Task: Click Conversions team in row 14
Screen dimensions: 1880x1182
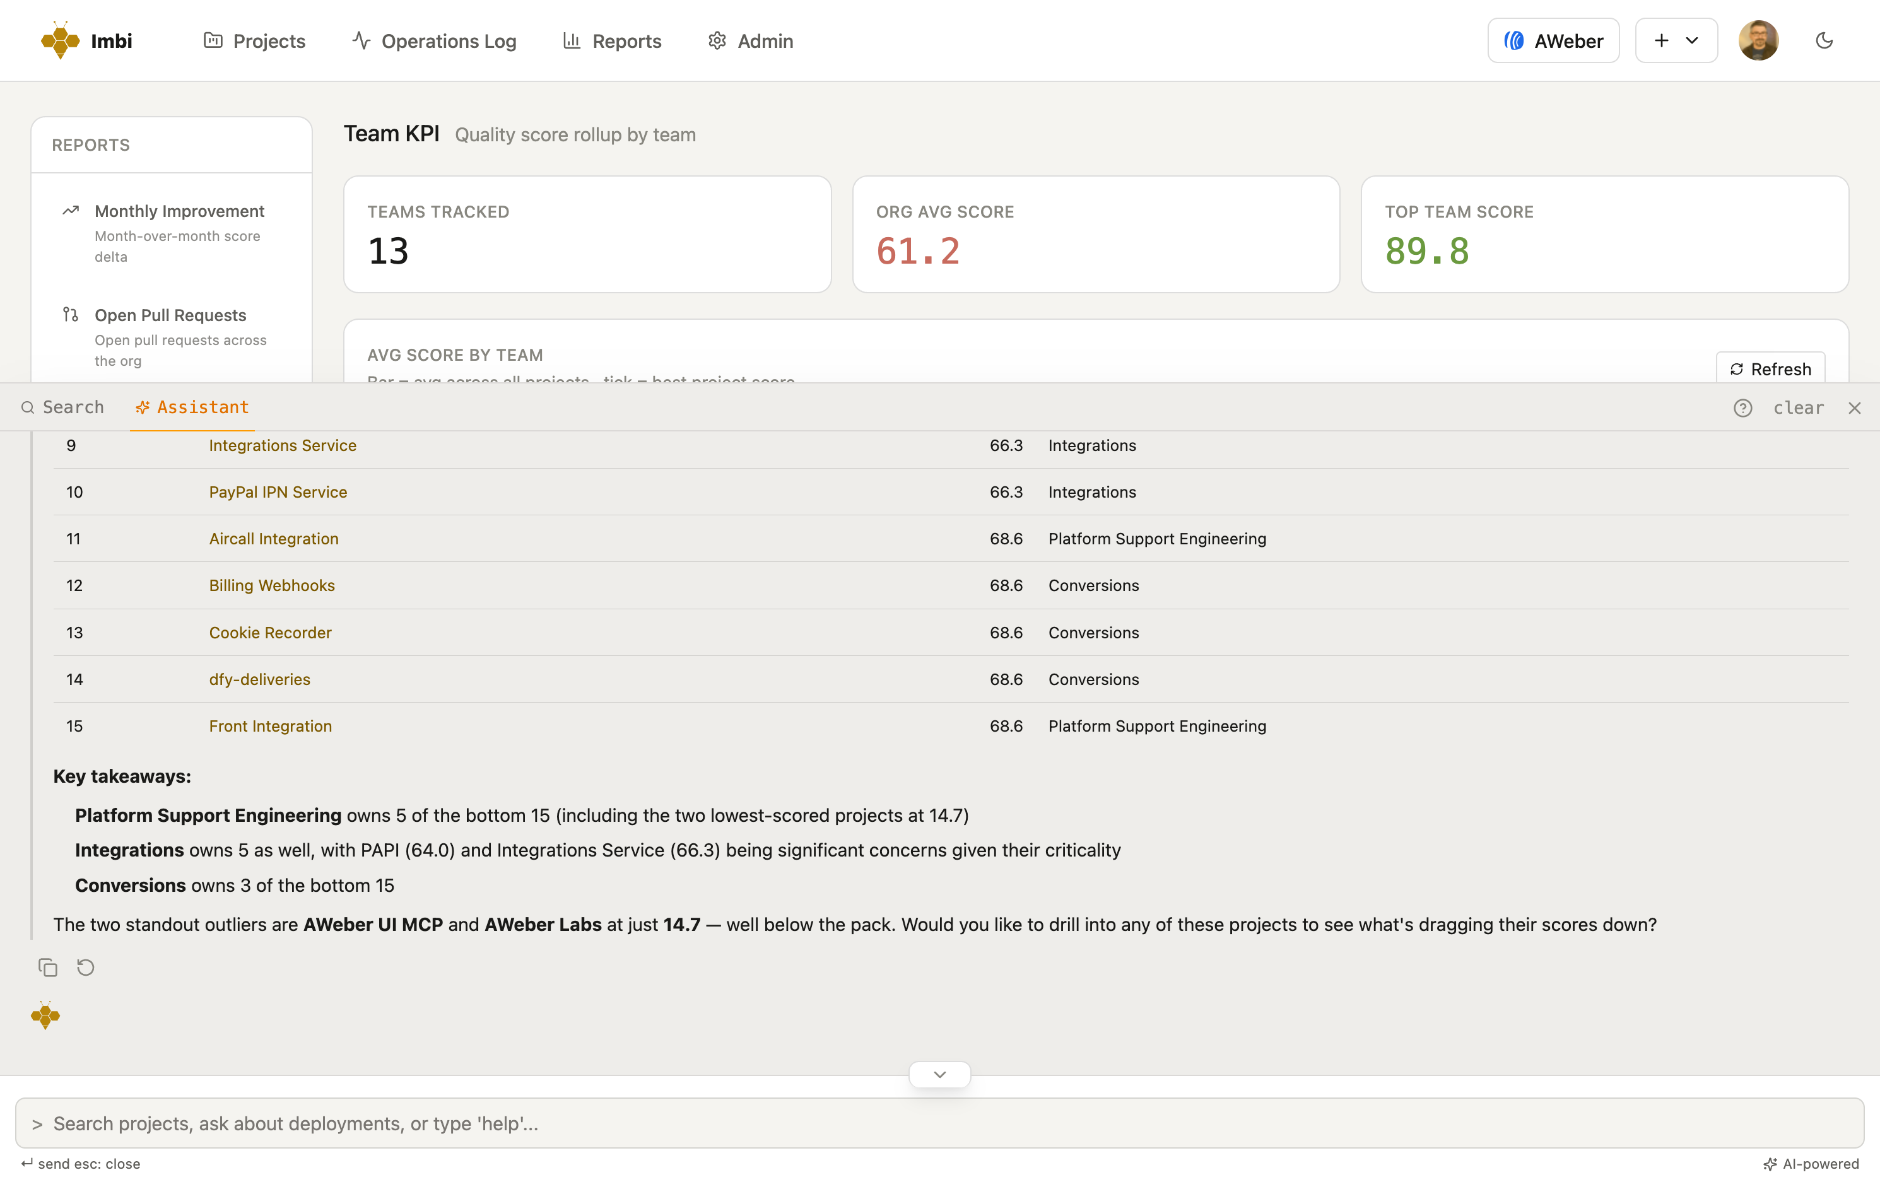Action: 1093,679
